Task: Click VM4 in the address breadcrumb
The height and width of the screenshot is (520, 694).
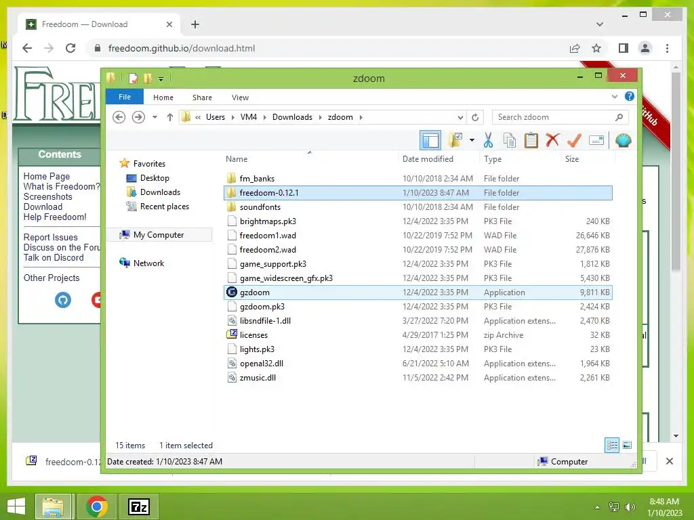Action: 248,117
